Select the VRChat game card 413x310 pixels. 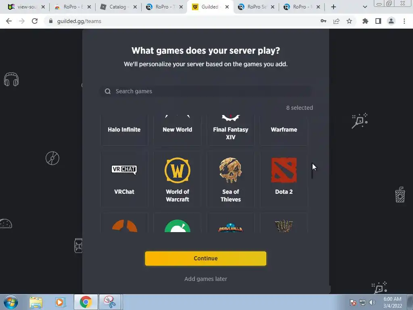[124, 179]
